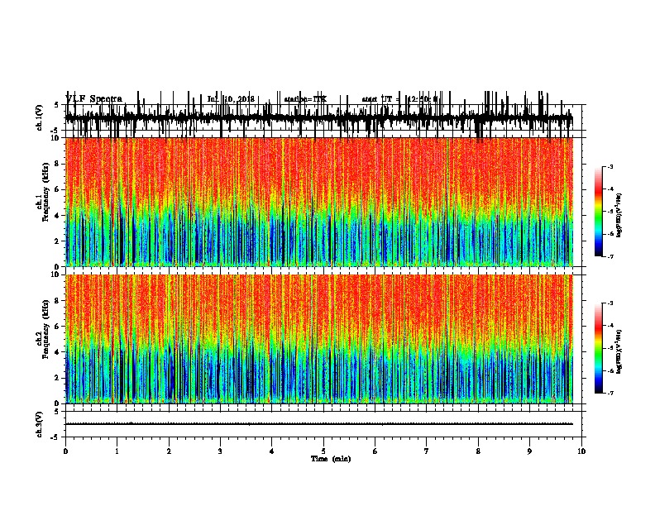Click the 'ch.1(V)' waveform axis label

click(x=39, y=117)
